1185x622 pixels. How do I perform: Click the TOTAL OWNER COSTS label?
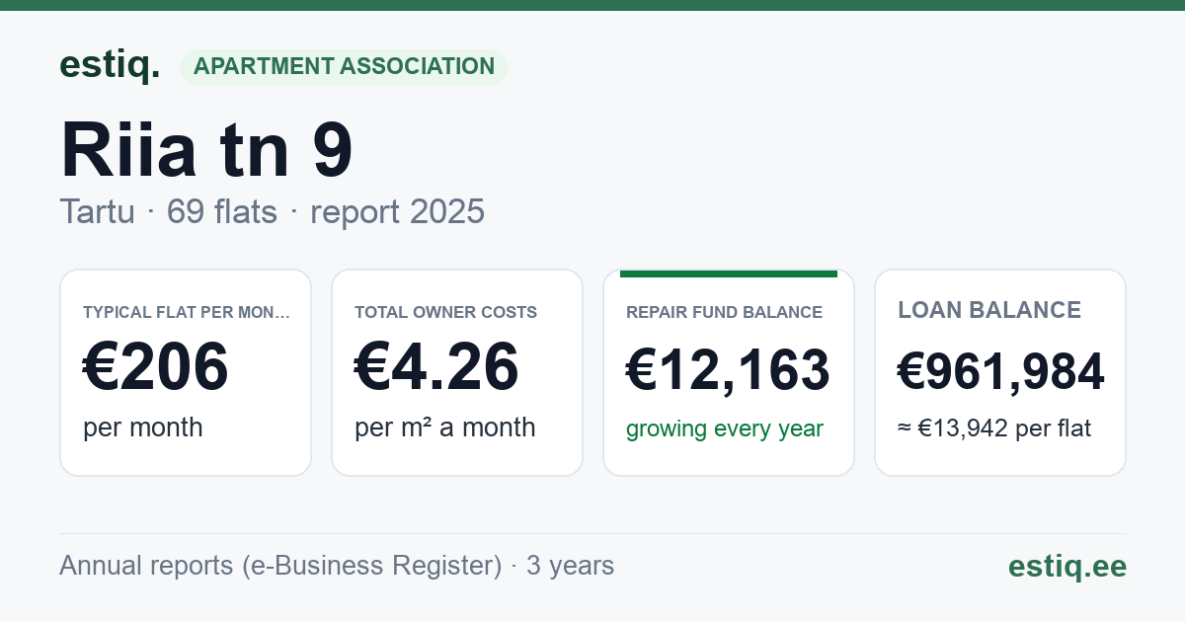(x=445, y=313)
